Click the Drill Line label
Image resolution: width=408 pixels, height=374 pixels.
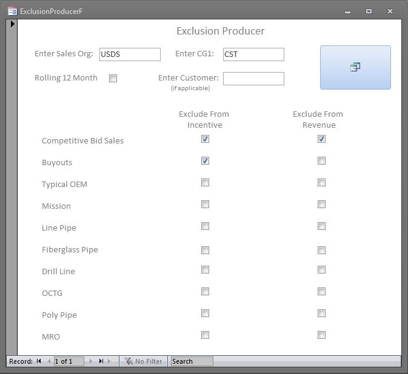tap(59, 271)
